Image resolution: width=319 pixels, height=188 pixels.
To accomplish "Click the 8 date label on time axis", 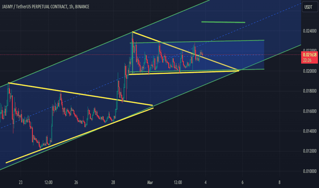I will (280, 183).
